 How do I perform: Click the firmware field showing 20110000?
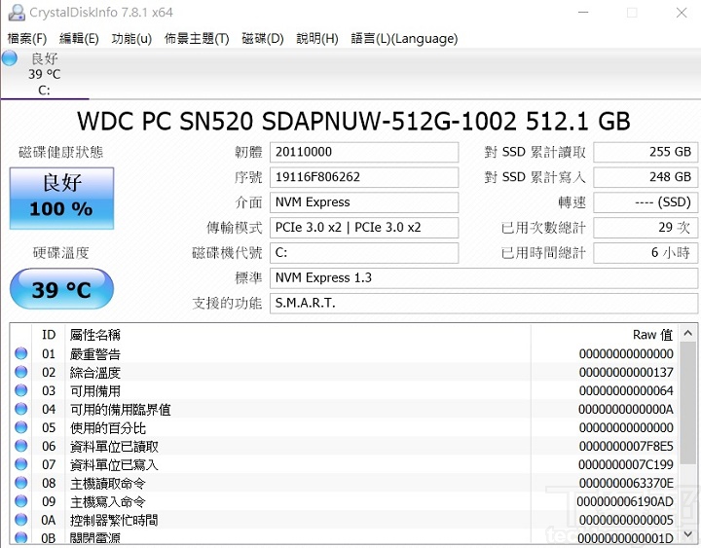click(x=364, y=152)
